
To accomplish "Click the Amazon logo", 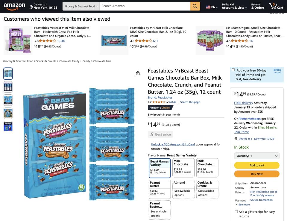I will [14, 6].
